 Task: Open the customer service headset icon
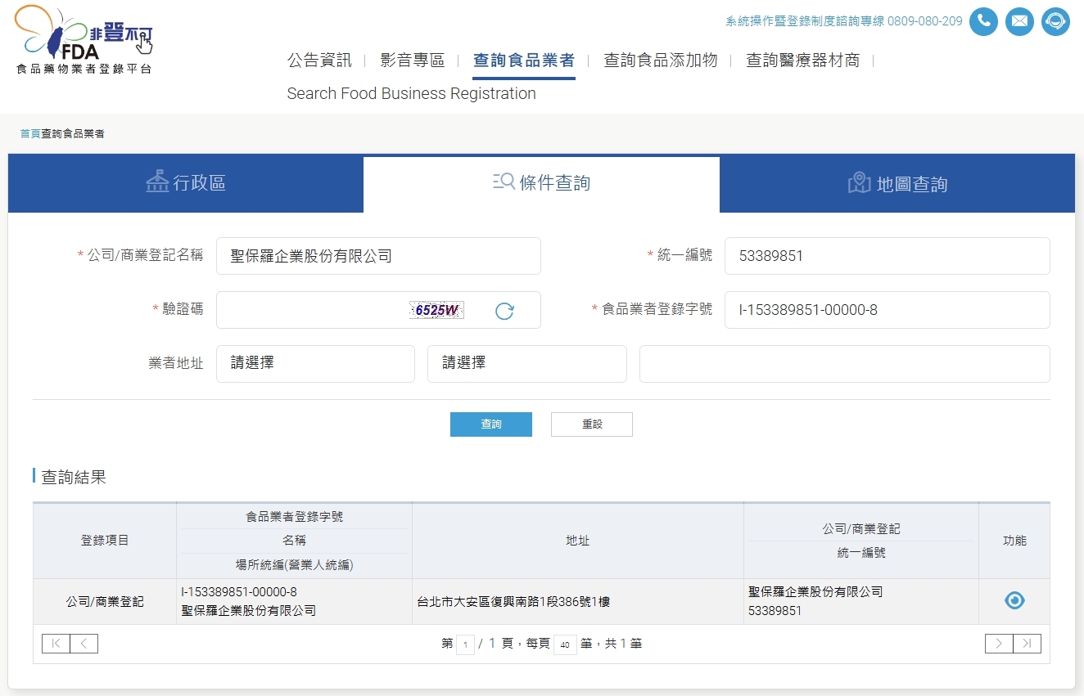pos(1055,21)
